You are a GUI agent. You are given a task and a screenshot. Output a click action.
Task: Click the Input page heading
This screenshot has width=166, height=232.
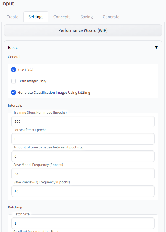pos(7,4)
